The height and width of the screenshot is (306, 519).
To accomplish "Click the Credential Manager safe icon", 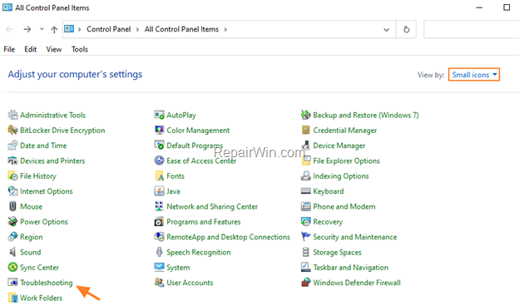I will point(305,130).
